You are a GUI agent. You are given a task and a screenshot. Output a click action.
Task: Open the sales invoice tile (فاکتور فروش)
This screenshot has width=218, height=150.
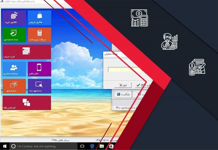point(40,18)
